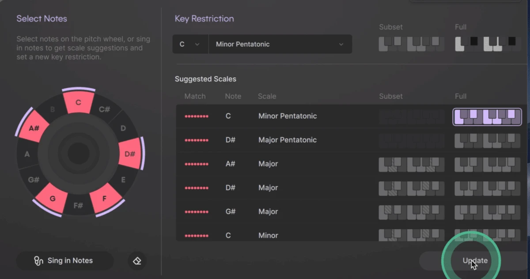Image resolution: width=530 pixels, height=279 pixels.
Task: Select the D# Major Full keyboard
Action: [487, 189]
